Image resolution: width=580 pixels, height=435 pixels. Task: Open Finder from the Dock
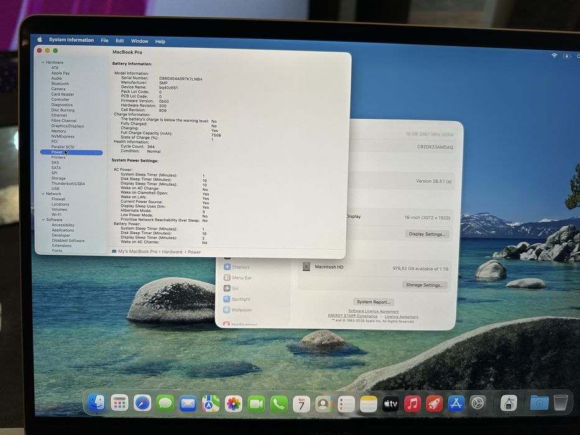pyautogui.click(x=96, y=403)
